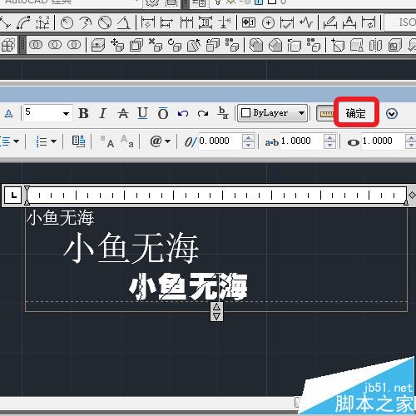This screenshot has width=416, height=416.
Task: Increase the oblique angle with stepper
Action: coord(248,138)
